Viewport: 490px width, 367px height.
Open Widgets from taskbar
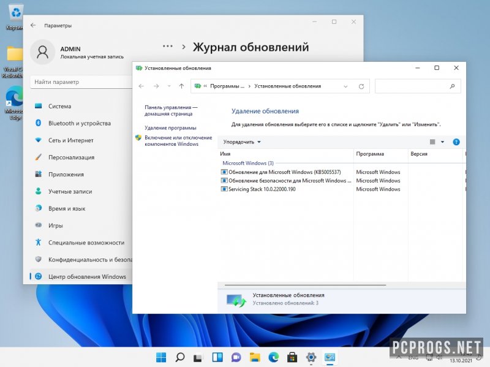217,357
